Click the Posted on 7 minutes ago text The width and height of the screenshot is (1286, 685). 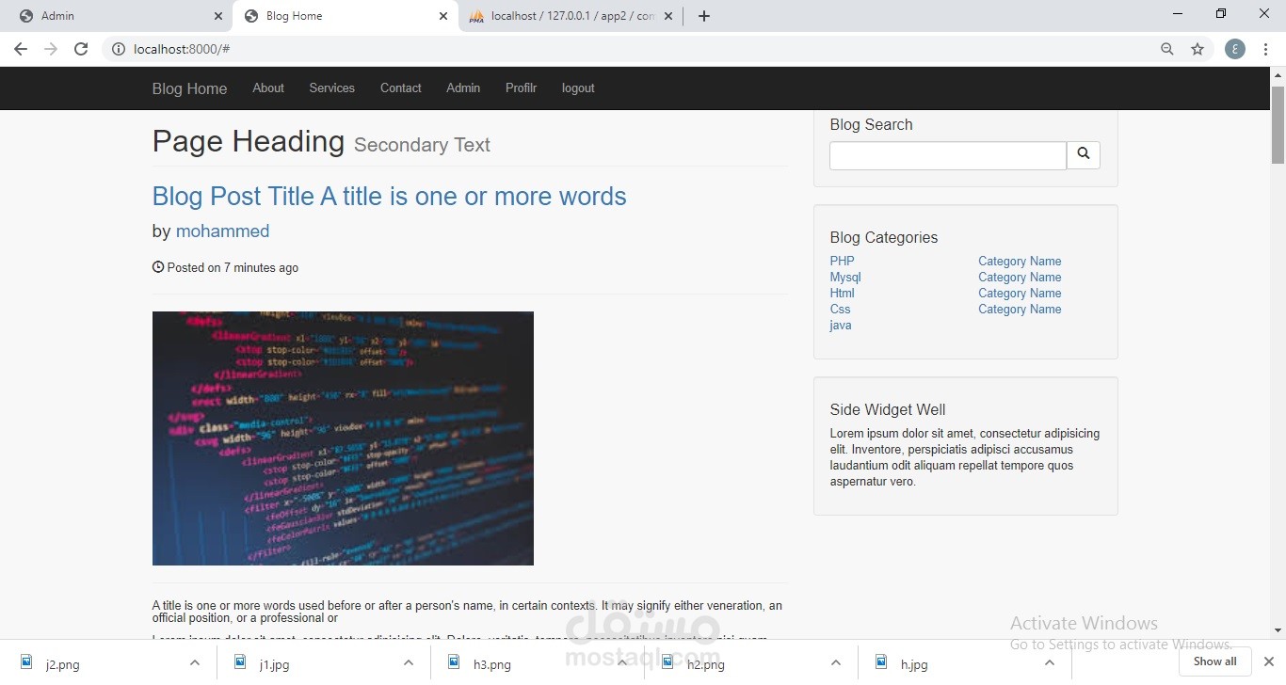coord(233,267)
